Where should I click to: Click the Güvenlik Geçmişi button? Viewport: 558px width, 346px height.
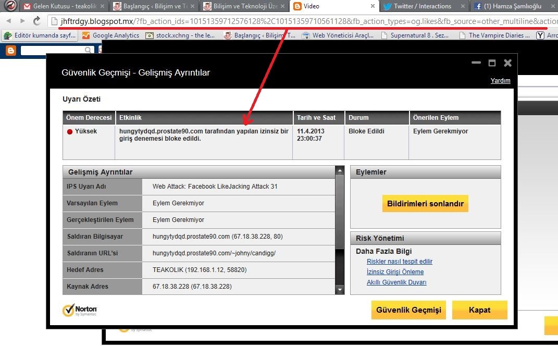pyautogui.click(x=408, y=310)
